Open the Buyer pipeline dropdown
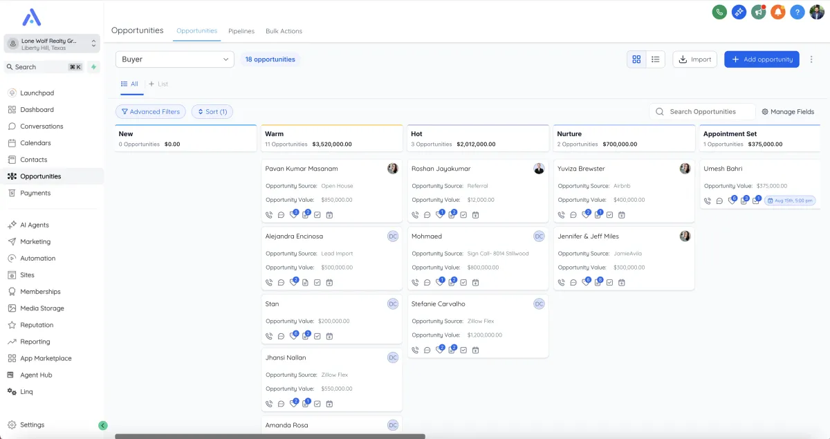Image resolution: width=830 pixels, height=439 pixels. coord(174,59)
